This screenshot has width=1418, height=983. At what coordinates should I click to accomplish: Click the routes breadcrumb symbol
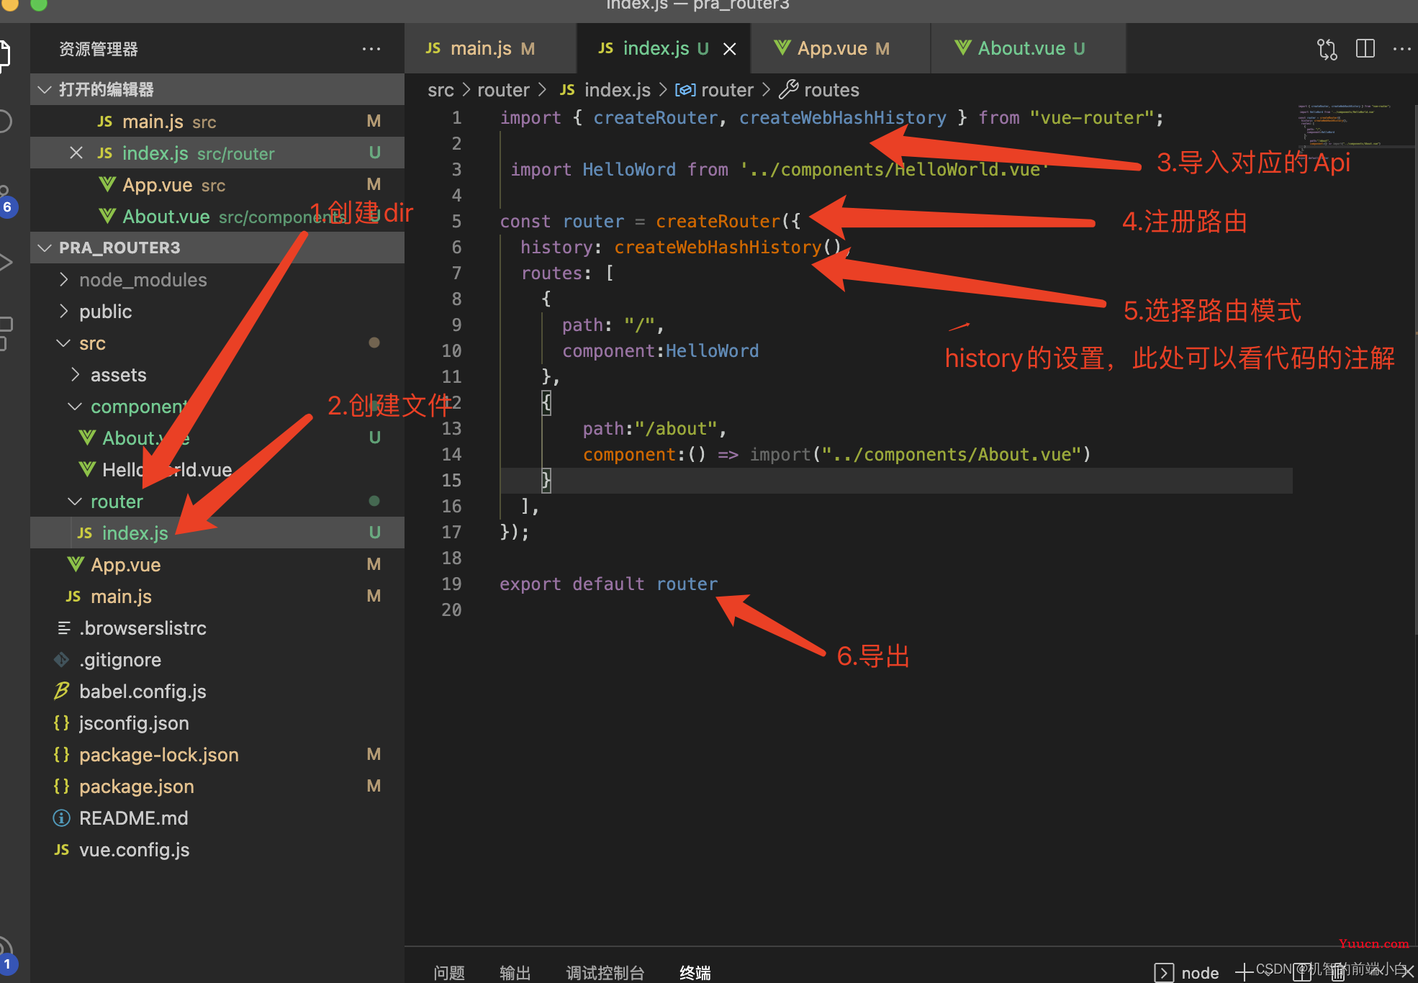point(820,90)
